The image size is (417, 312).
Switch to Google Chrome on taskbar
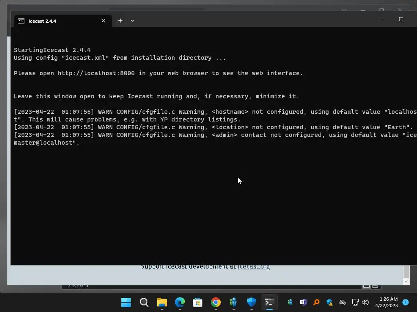216,302
